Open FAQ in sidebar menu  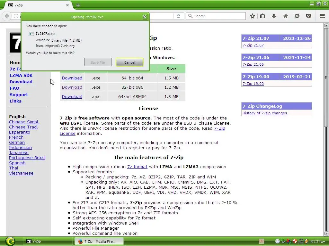coord(14,88)
